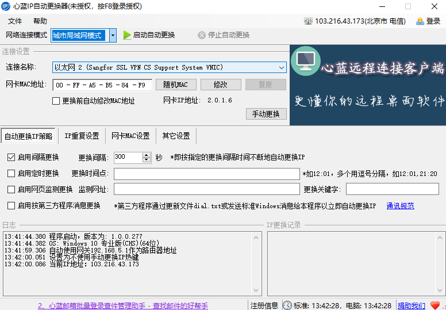Image resolution: width=446 pixels, height=310 pixels.
Task: Click 停止自动更换 button
Action: (224, 35)
